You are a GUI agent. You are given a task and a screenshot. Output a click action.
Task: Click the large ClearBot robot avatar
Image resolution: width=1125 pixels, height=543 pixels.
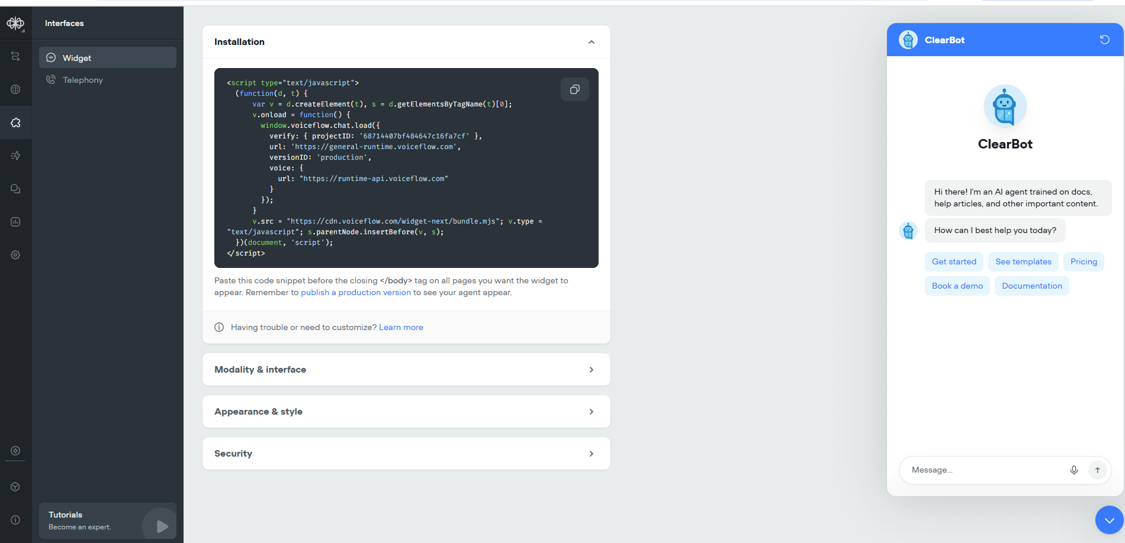[x=1005, y=106]
